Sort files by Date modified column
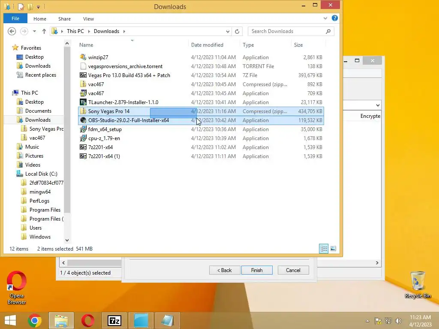 click(207, 45)
